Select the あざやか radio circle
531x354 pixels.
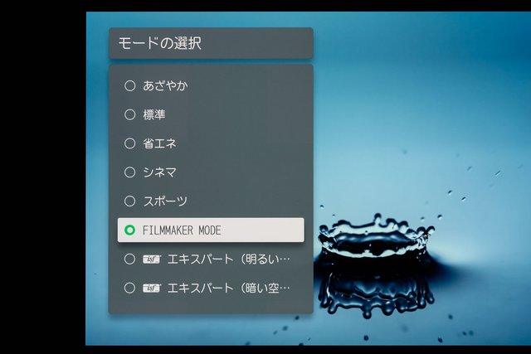(x=129, y=85)
